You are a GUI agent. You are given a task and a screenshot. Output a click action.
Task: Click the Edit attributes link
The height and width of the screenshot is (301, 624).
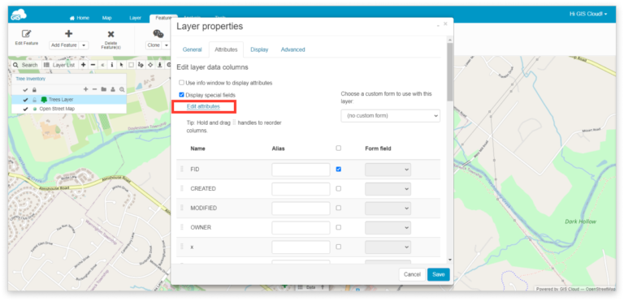pyautogui.click(x=203, y=106)
